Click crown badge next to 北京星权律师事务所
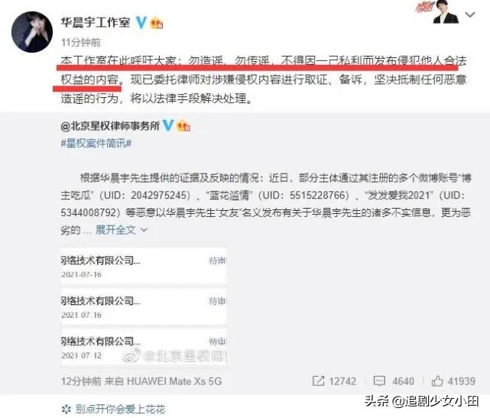490x418 pixels. click(x=183, y=126)
